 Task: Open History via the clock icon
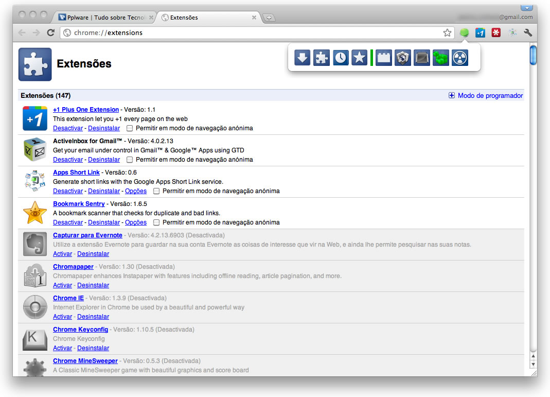(340, 58)
